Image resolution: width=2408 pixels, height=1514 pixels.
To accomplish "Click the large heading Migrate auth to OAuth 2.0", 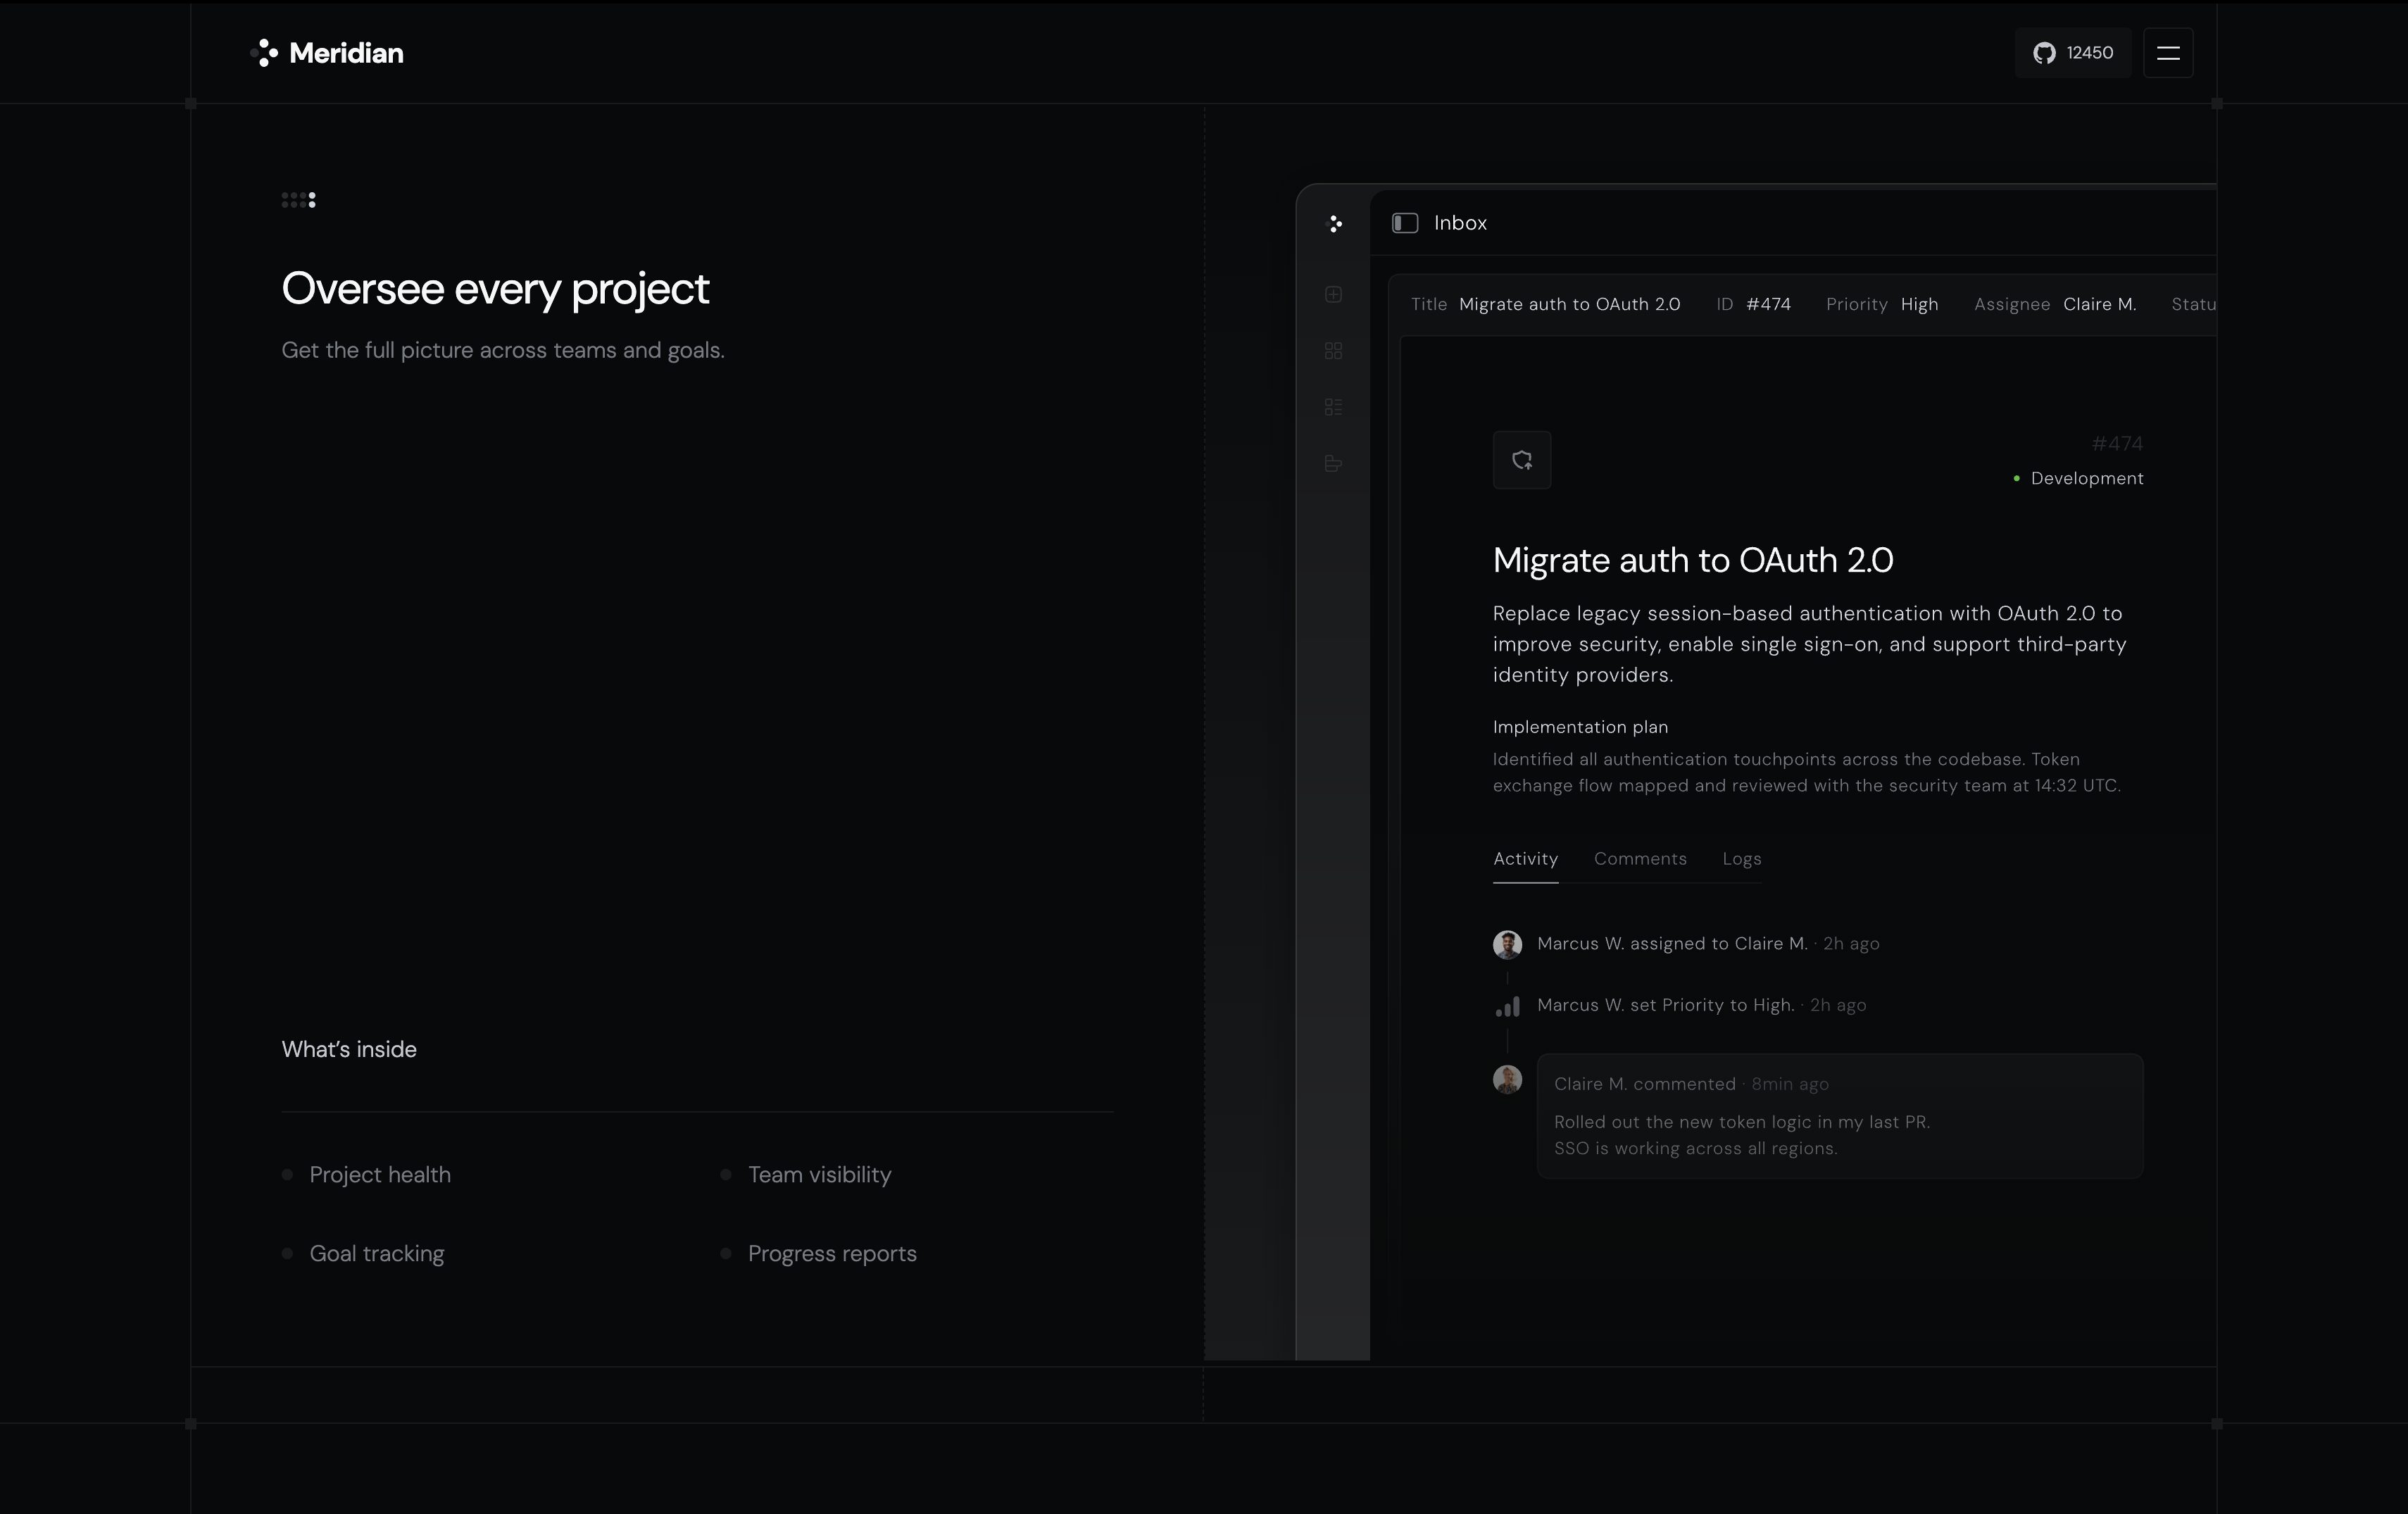I will [x=1693, y=560].
